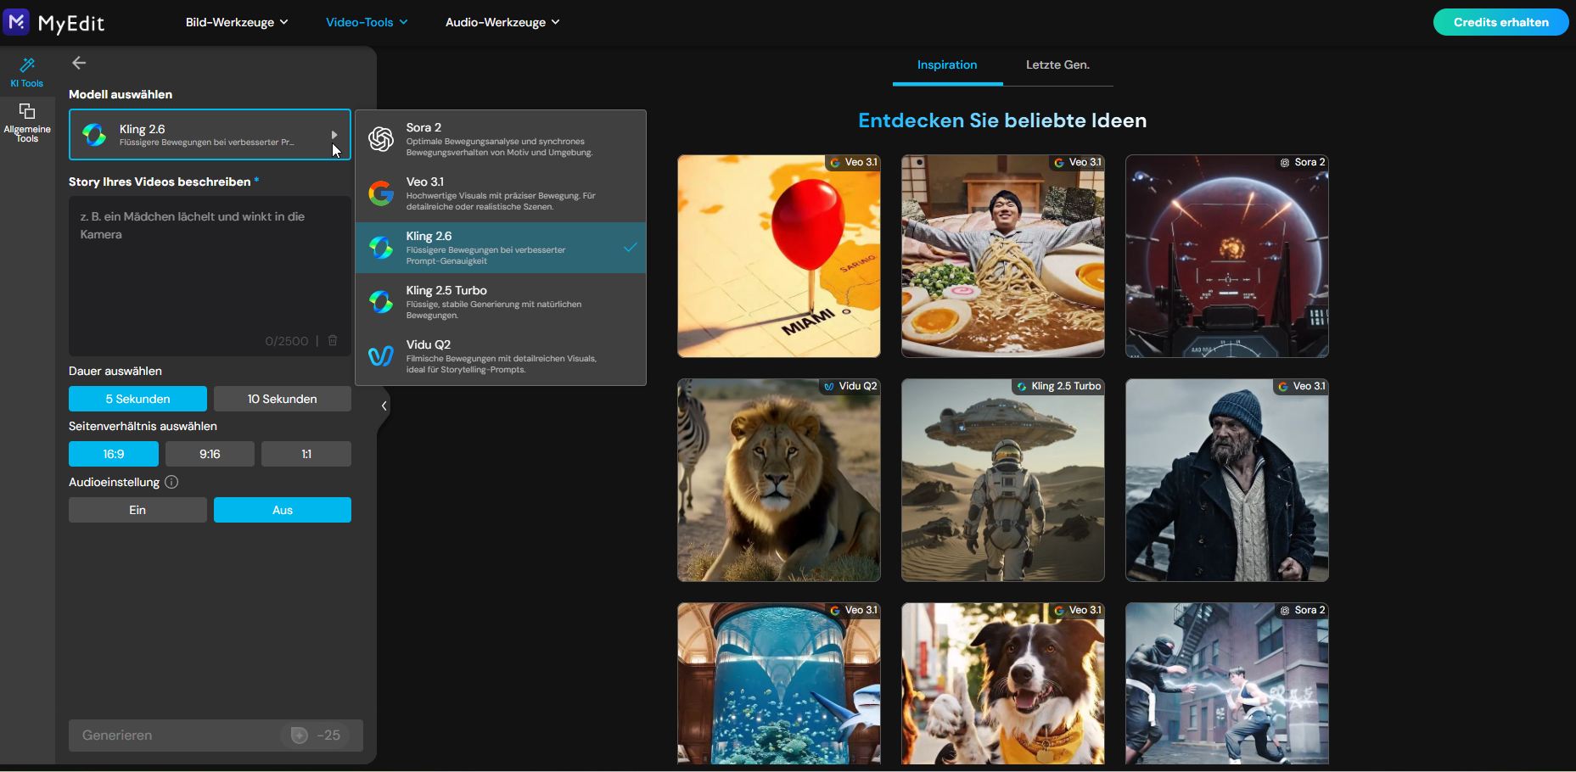The width and height of the screenshot is (1576, 772).
Task: Click the Google icon of Veo 3.1
Action: point(381,193)
